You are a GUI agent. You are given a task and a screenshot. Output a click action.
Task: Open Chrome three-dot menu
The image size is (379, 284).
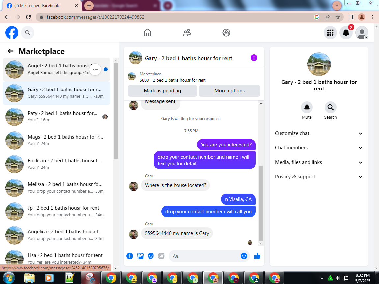click(372, 17)
